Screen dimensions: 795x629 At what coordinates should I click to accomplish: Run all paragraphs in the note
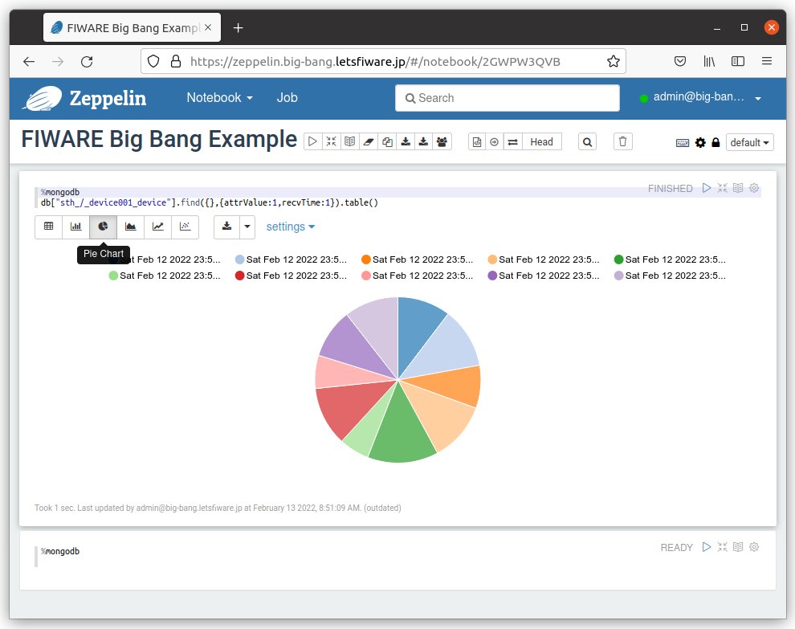pos(313,141)
